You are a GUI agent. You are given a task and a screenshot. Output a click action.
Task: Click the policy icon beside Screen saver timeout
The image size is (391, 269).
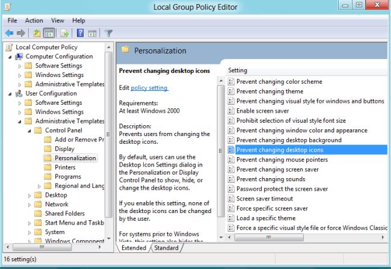click(x=231, y=199)
